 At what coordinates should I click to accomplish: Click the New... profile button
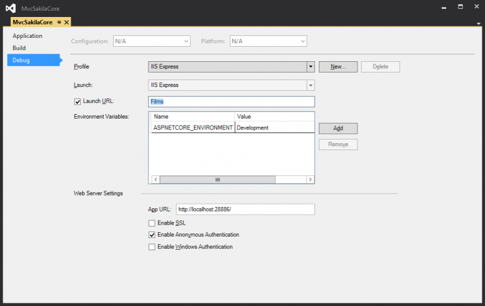(x=338, y=66)
